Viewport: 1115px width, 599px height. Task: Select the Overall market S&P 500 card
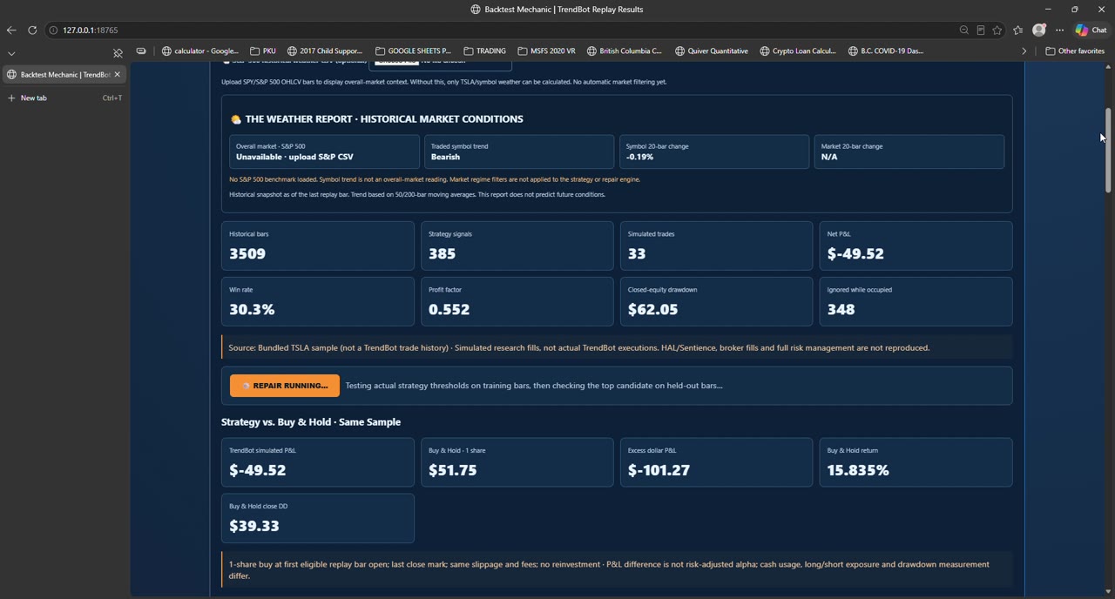point(324,151)
